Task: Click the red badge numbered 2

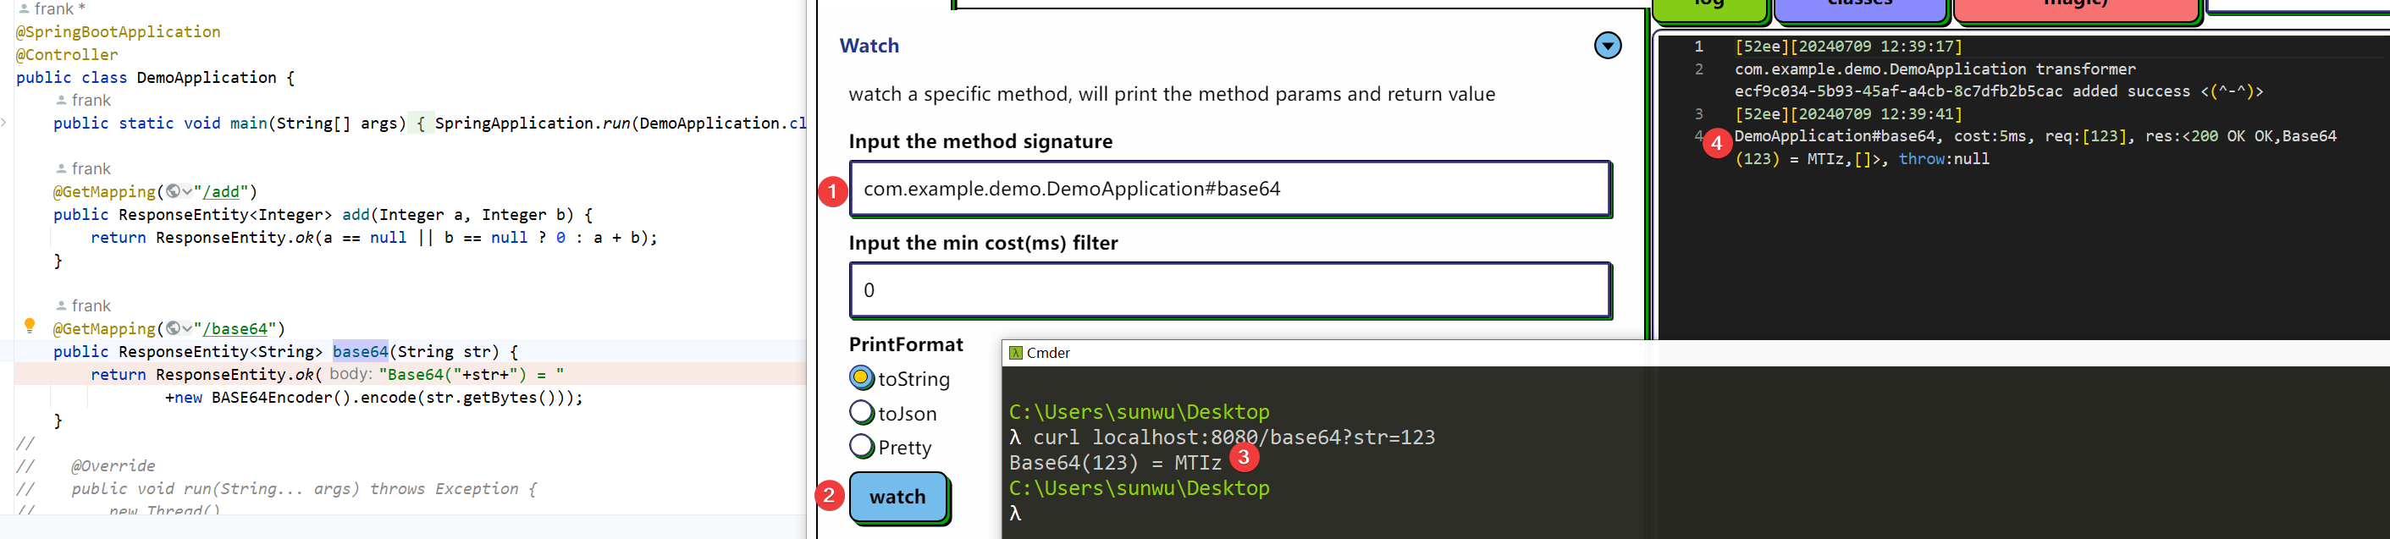Action: [829, 495]
